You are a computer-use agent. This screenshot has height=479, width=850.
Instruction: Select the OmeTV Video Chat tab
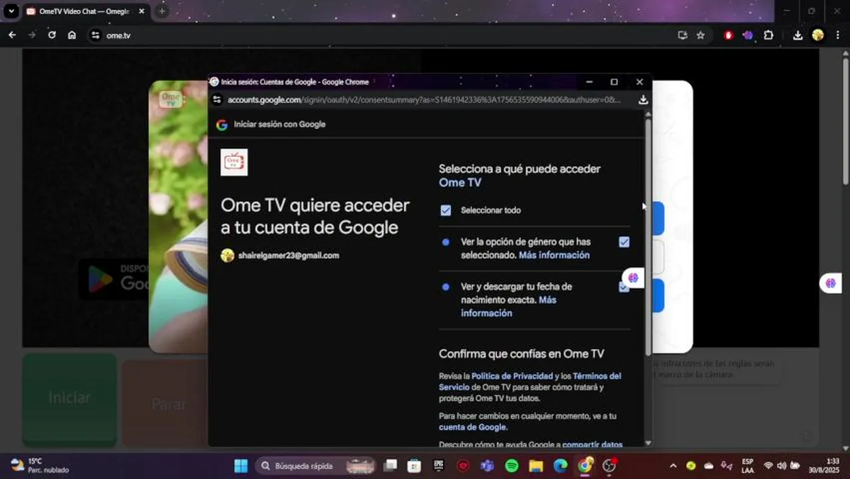tap(85, 11)
